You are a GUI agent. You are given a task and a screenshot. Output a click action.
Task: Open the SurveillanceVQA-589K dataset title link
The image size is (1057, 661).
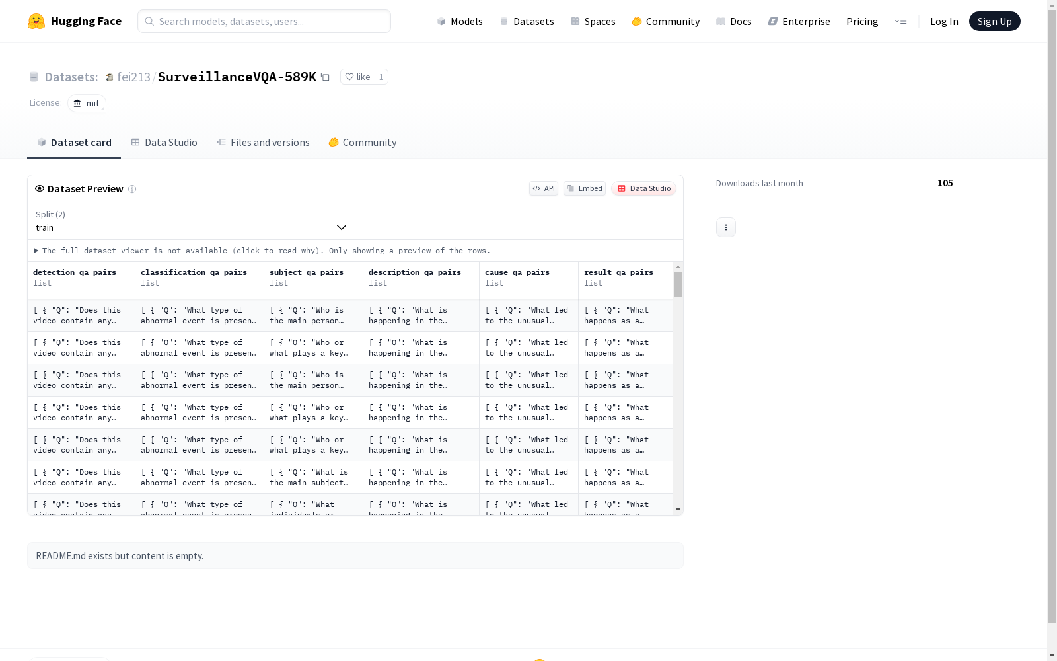(237, 77)
